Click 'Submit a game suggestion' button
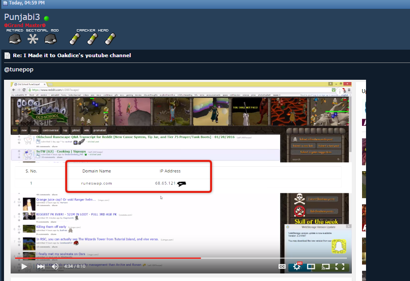Screen dimensions: 410x281 (316, 152)
